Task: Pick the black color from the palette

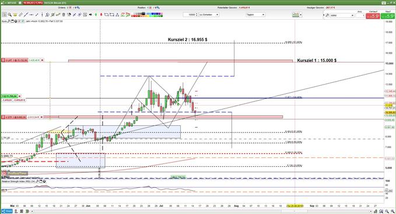Action: pyautogui.click(x=143, y=13)
